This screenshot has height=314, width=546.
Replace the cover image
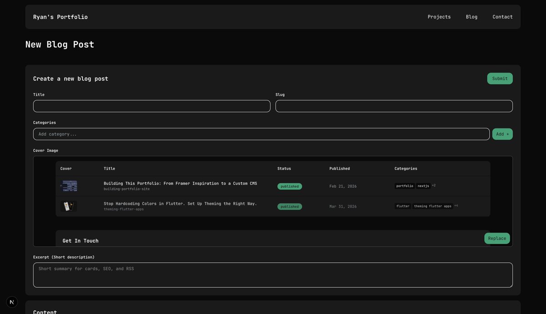(497, 239)
